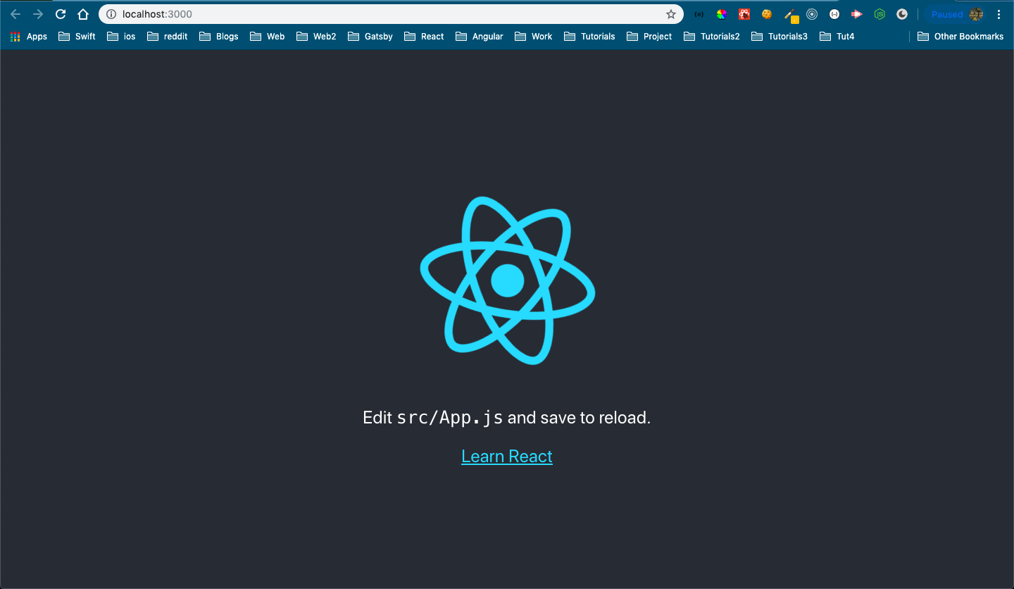Open the Web bookmarks folder
Viewport: 1014px width, 589px height.
[x=267, y=37]
